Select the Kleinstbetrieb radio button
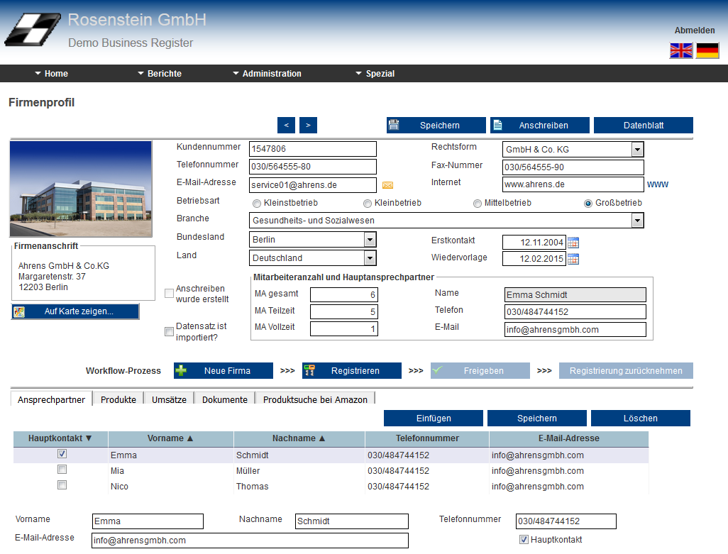Screen dimensions: 728x554 tap(257, 204)
